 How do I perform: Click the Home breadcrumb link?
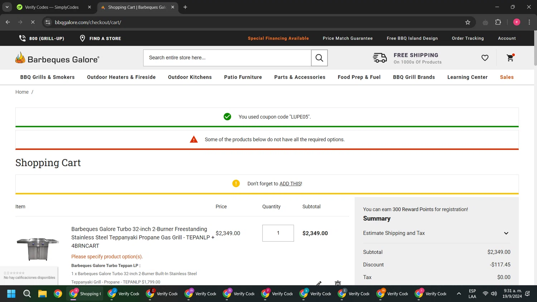(x=22, y=92)
